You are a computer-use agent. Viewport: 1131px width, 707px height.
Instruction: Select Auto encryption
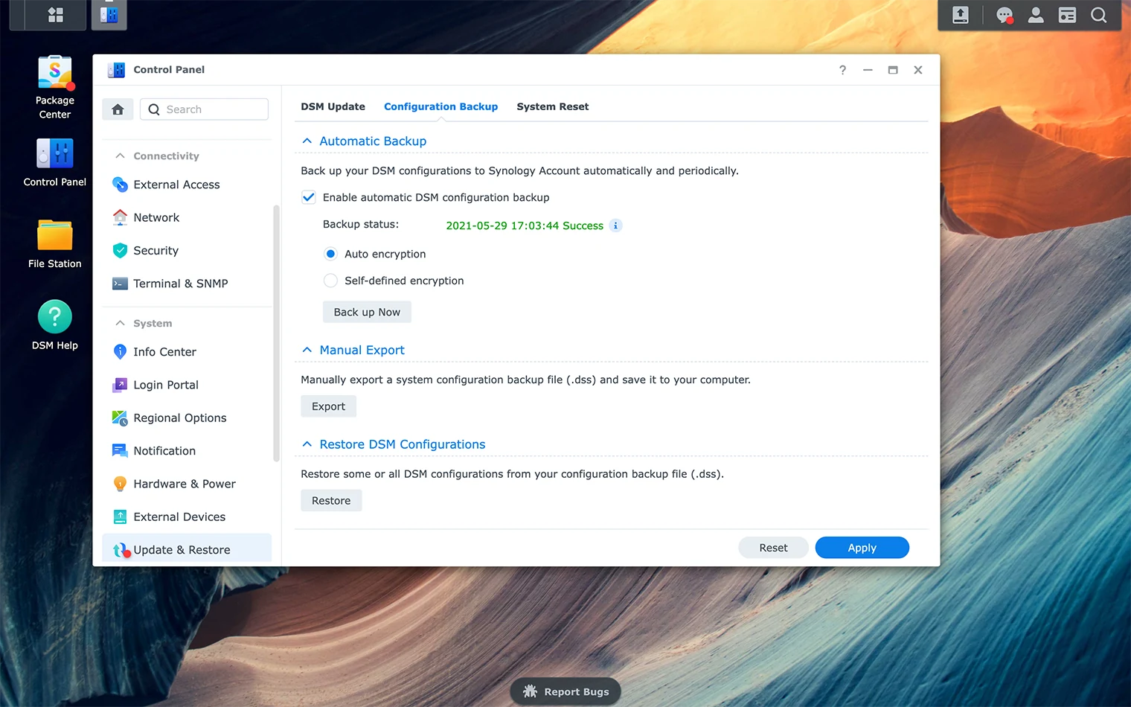[x=330, y=254]
